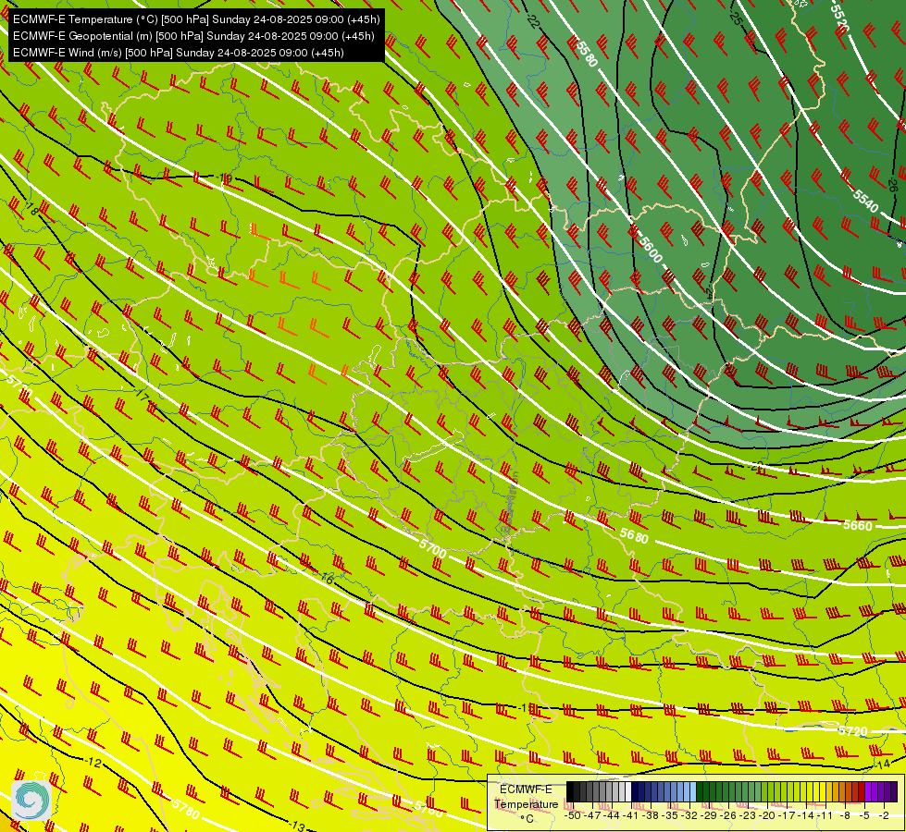This screenshot has height=832, width=906.
Task: Click the -2 legend scale value
Action: [x=884, y=815]
